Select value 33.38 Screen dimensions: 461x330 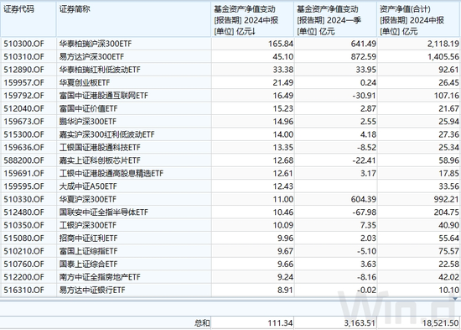coord(282,70)
